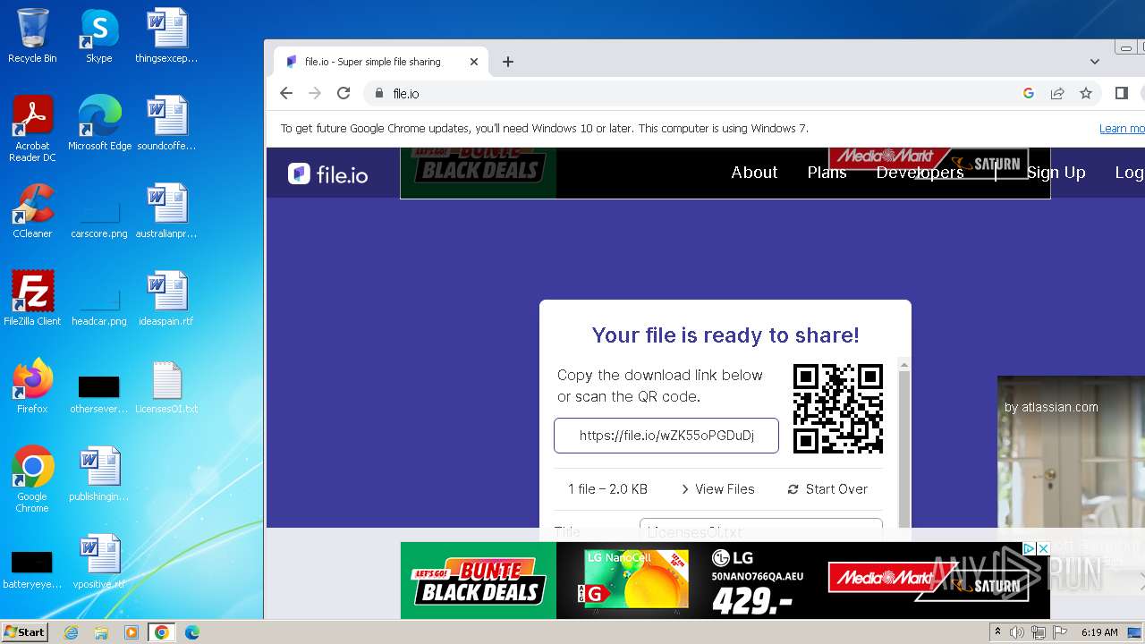Screen dimensions: 1145x644
Task: Open the Windows Start menu
Action: click(25, 631)
